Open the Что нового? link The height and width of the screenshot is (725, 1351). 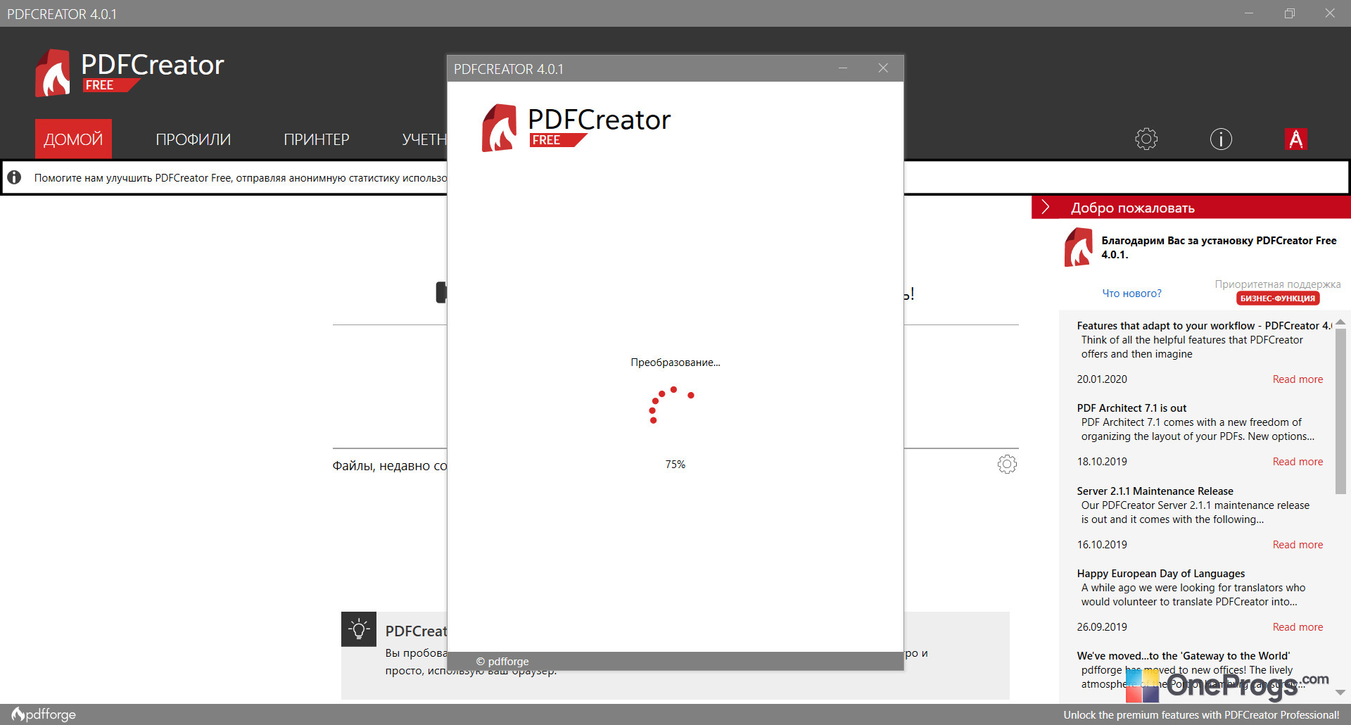[1131, 294]
